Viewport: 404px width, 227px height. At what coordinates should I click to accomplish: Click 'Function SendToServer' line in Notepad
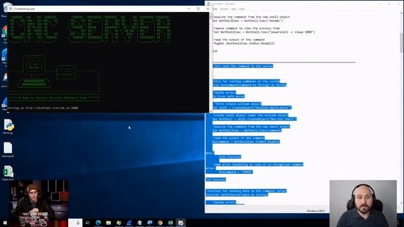click(237, 195)
